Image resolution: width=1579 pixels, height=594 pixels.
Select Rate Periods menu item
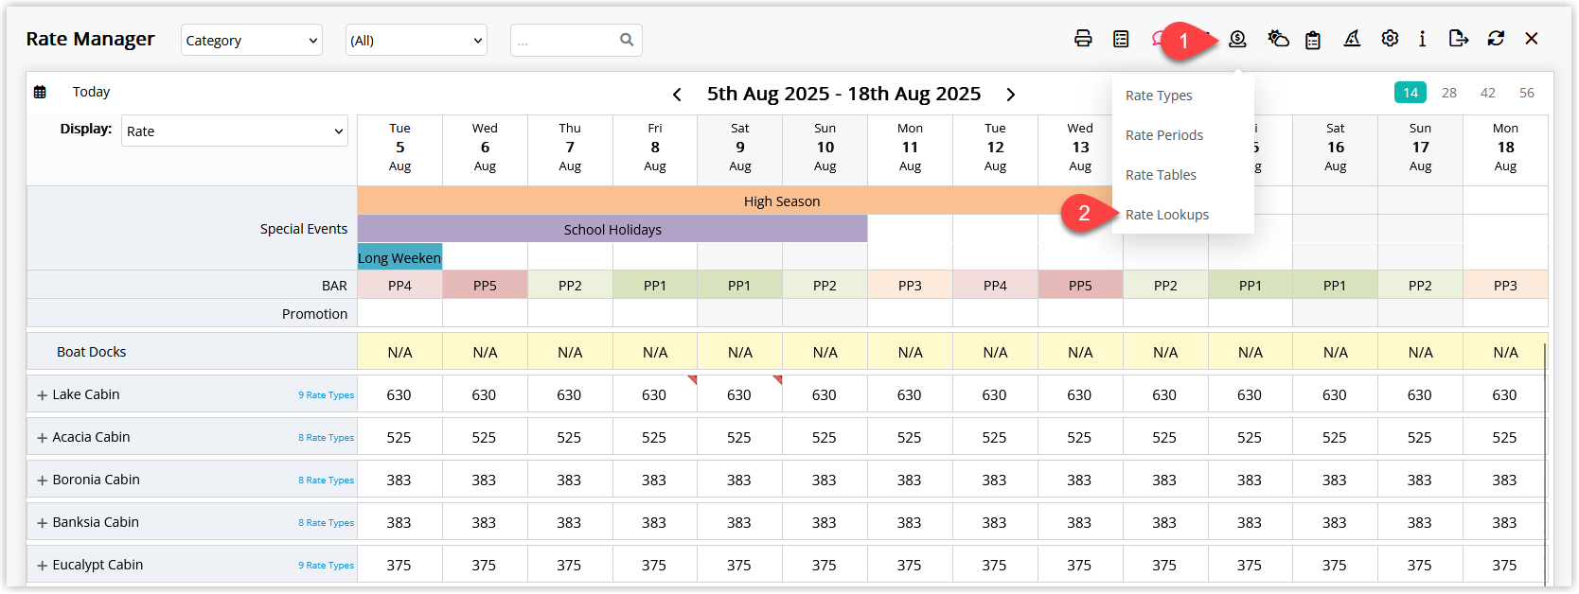[1164, 135]
